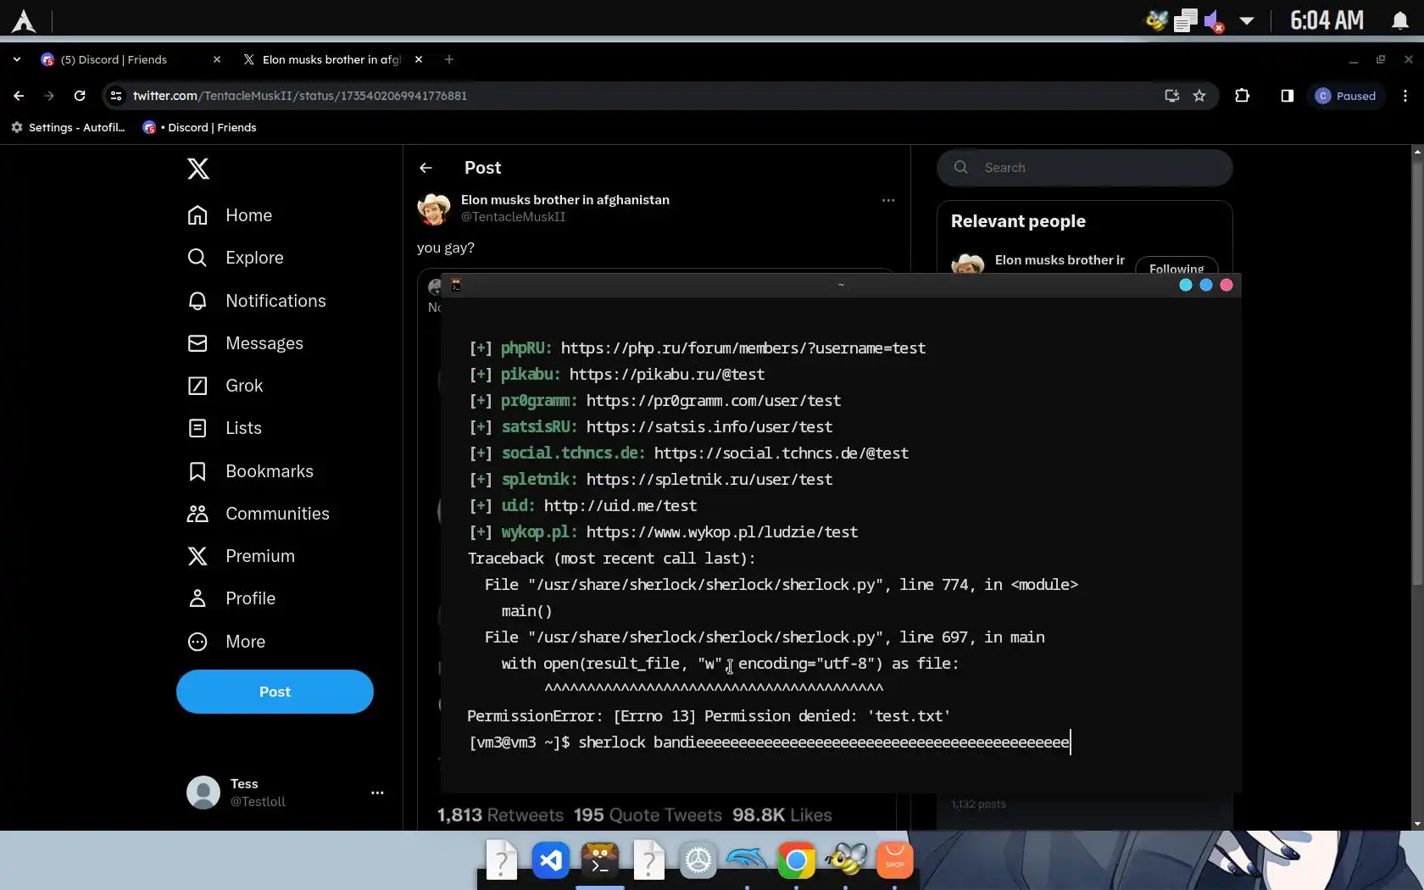Focus the X Search field

[x=1085, y=168]
